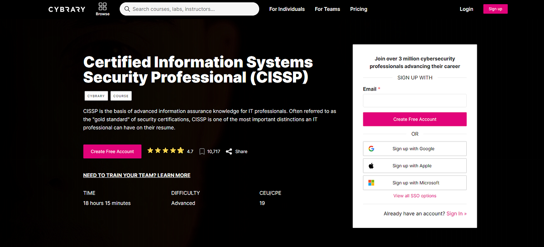Click the CEU/CPE value 19
This screenshot has height=247, width=544.
point(262,203)
